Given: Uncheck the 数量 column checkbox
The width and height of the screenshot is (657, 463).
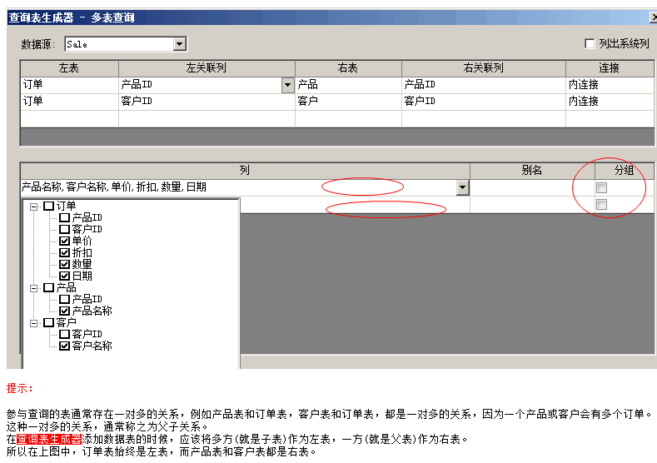Looking at the screenshot, I should click(x=64, y=264).
